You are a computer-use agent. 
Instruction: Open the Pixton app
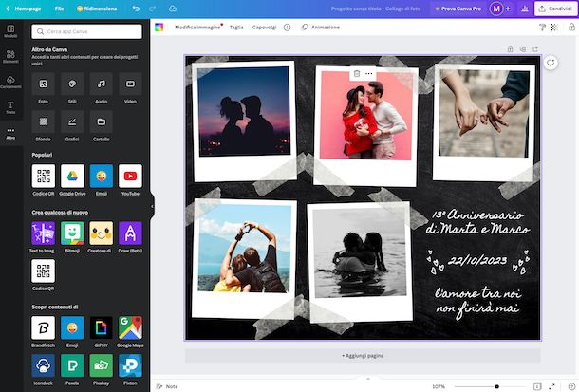(x=130, y=365)
